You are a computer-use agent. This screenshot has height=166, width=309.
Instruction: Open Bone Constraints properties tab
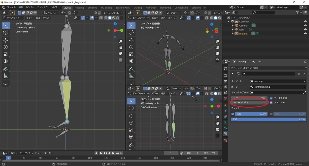pyautogui.click(x=226, y=134)
